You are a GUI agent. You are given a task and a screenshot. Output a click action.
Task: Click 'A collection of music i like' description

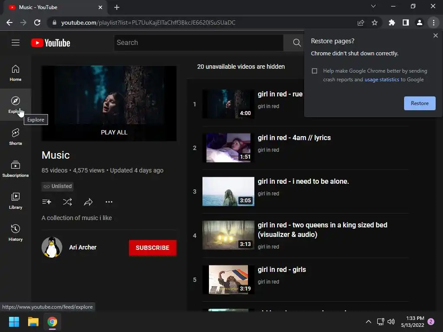pos(77,218)
